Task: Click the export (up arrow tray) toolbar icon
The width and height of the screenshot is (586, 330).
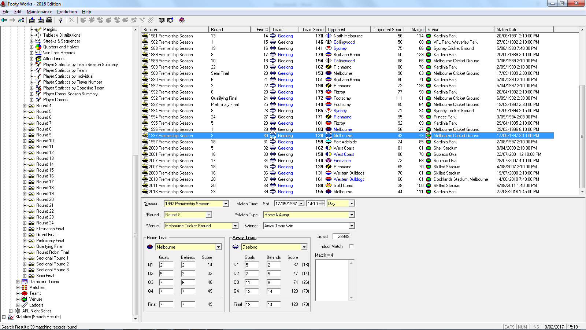Action: 41,20
